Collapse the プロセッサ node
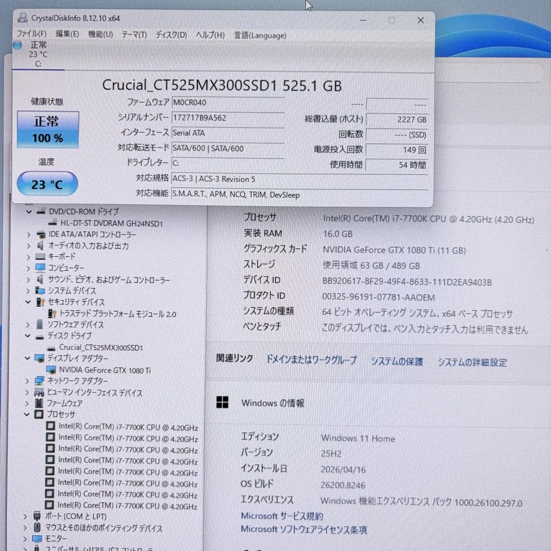 click(27, 414)
